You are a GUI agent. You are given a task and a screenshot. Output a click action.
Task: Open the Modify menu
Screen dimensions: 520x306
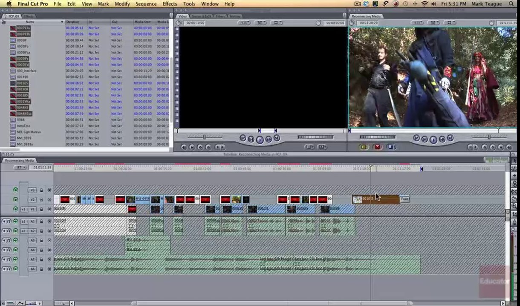coord(122,4)
